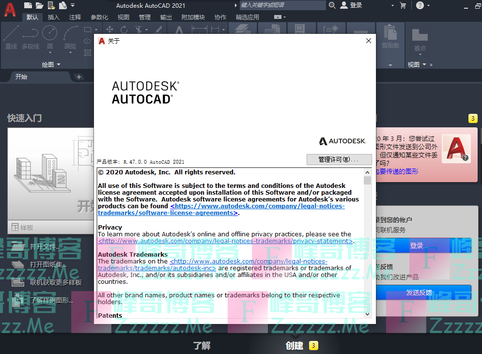Screen dimensions: 482x354
Task: Expand the 样板 templates dropdown
Action: (x=47, y=228)
